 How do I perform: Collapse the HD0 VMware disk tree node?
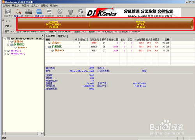point(5,39)
